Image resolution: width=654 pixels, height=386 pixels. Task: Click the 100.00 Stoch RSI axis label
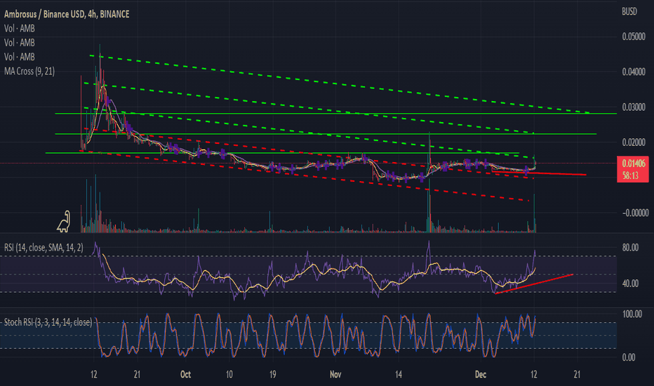(x=632, y=314)
